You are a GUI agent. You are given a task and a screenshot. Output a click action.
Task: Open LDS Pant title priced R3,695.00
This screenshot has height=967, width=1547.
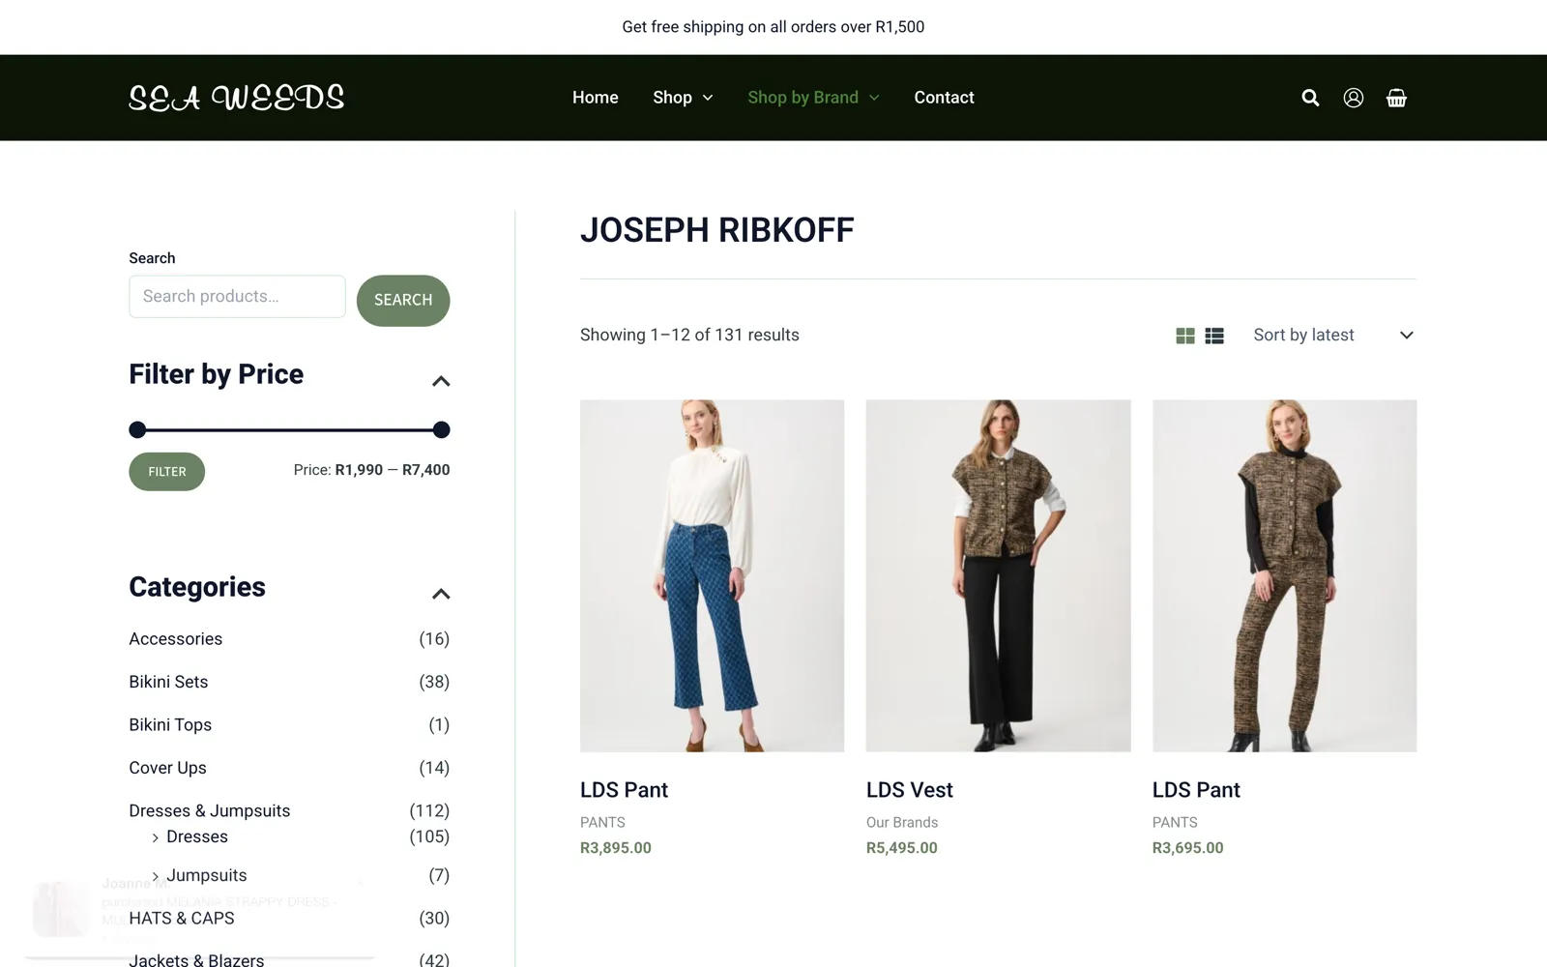(1196, 790)
